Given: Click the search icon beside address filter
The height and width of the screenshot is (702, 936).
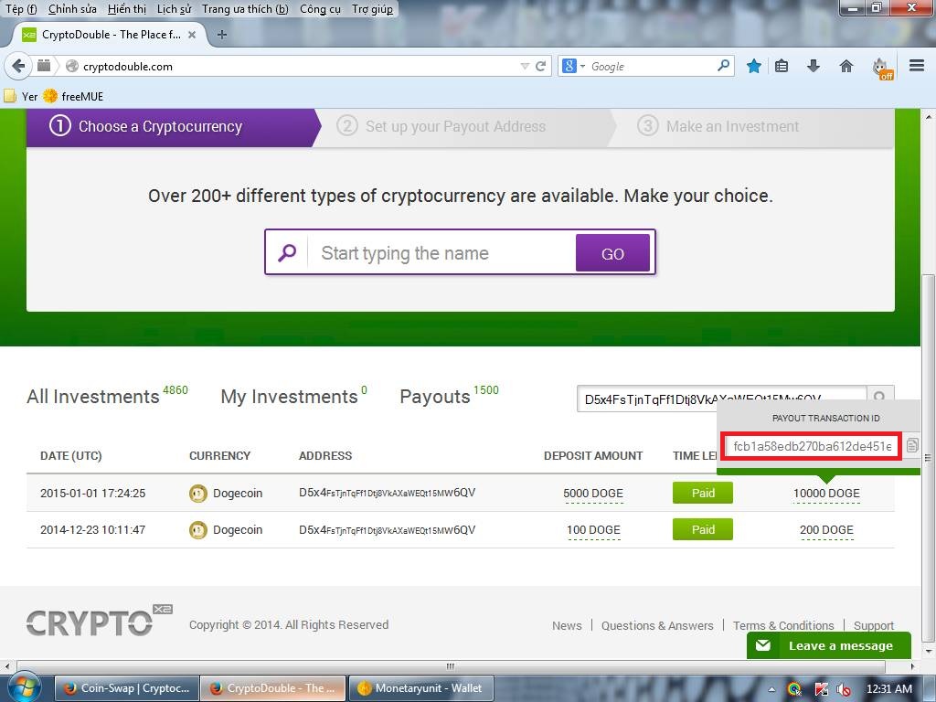Looking at the screenshot, I should [x=880, y=397].
